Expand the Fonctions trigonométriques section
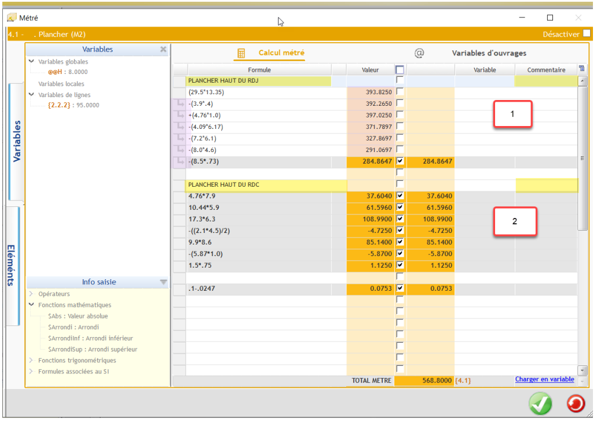Viewport: 597px width, 422px height. [31, 360]
